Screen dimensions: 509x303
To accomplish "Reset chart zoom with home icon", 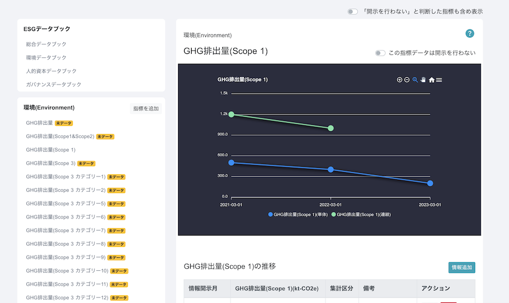I will [x=431, y=80].
